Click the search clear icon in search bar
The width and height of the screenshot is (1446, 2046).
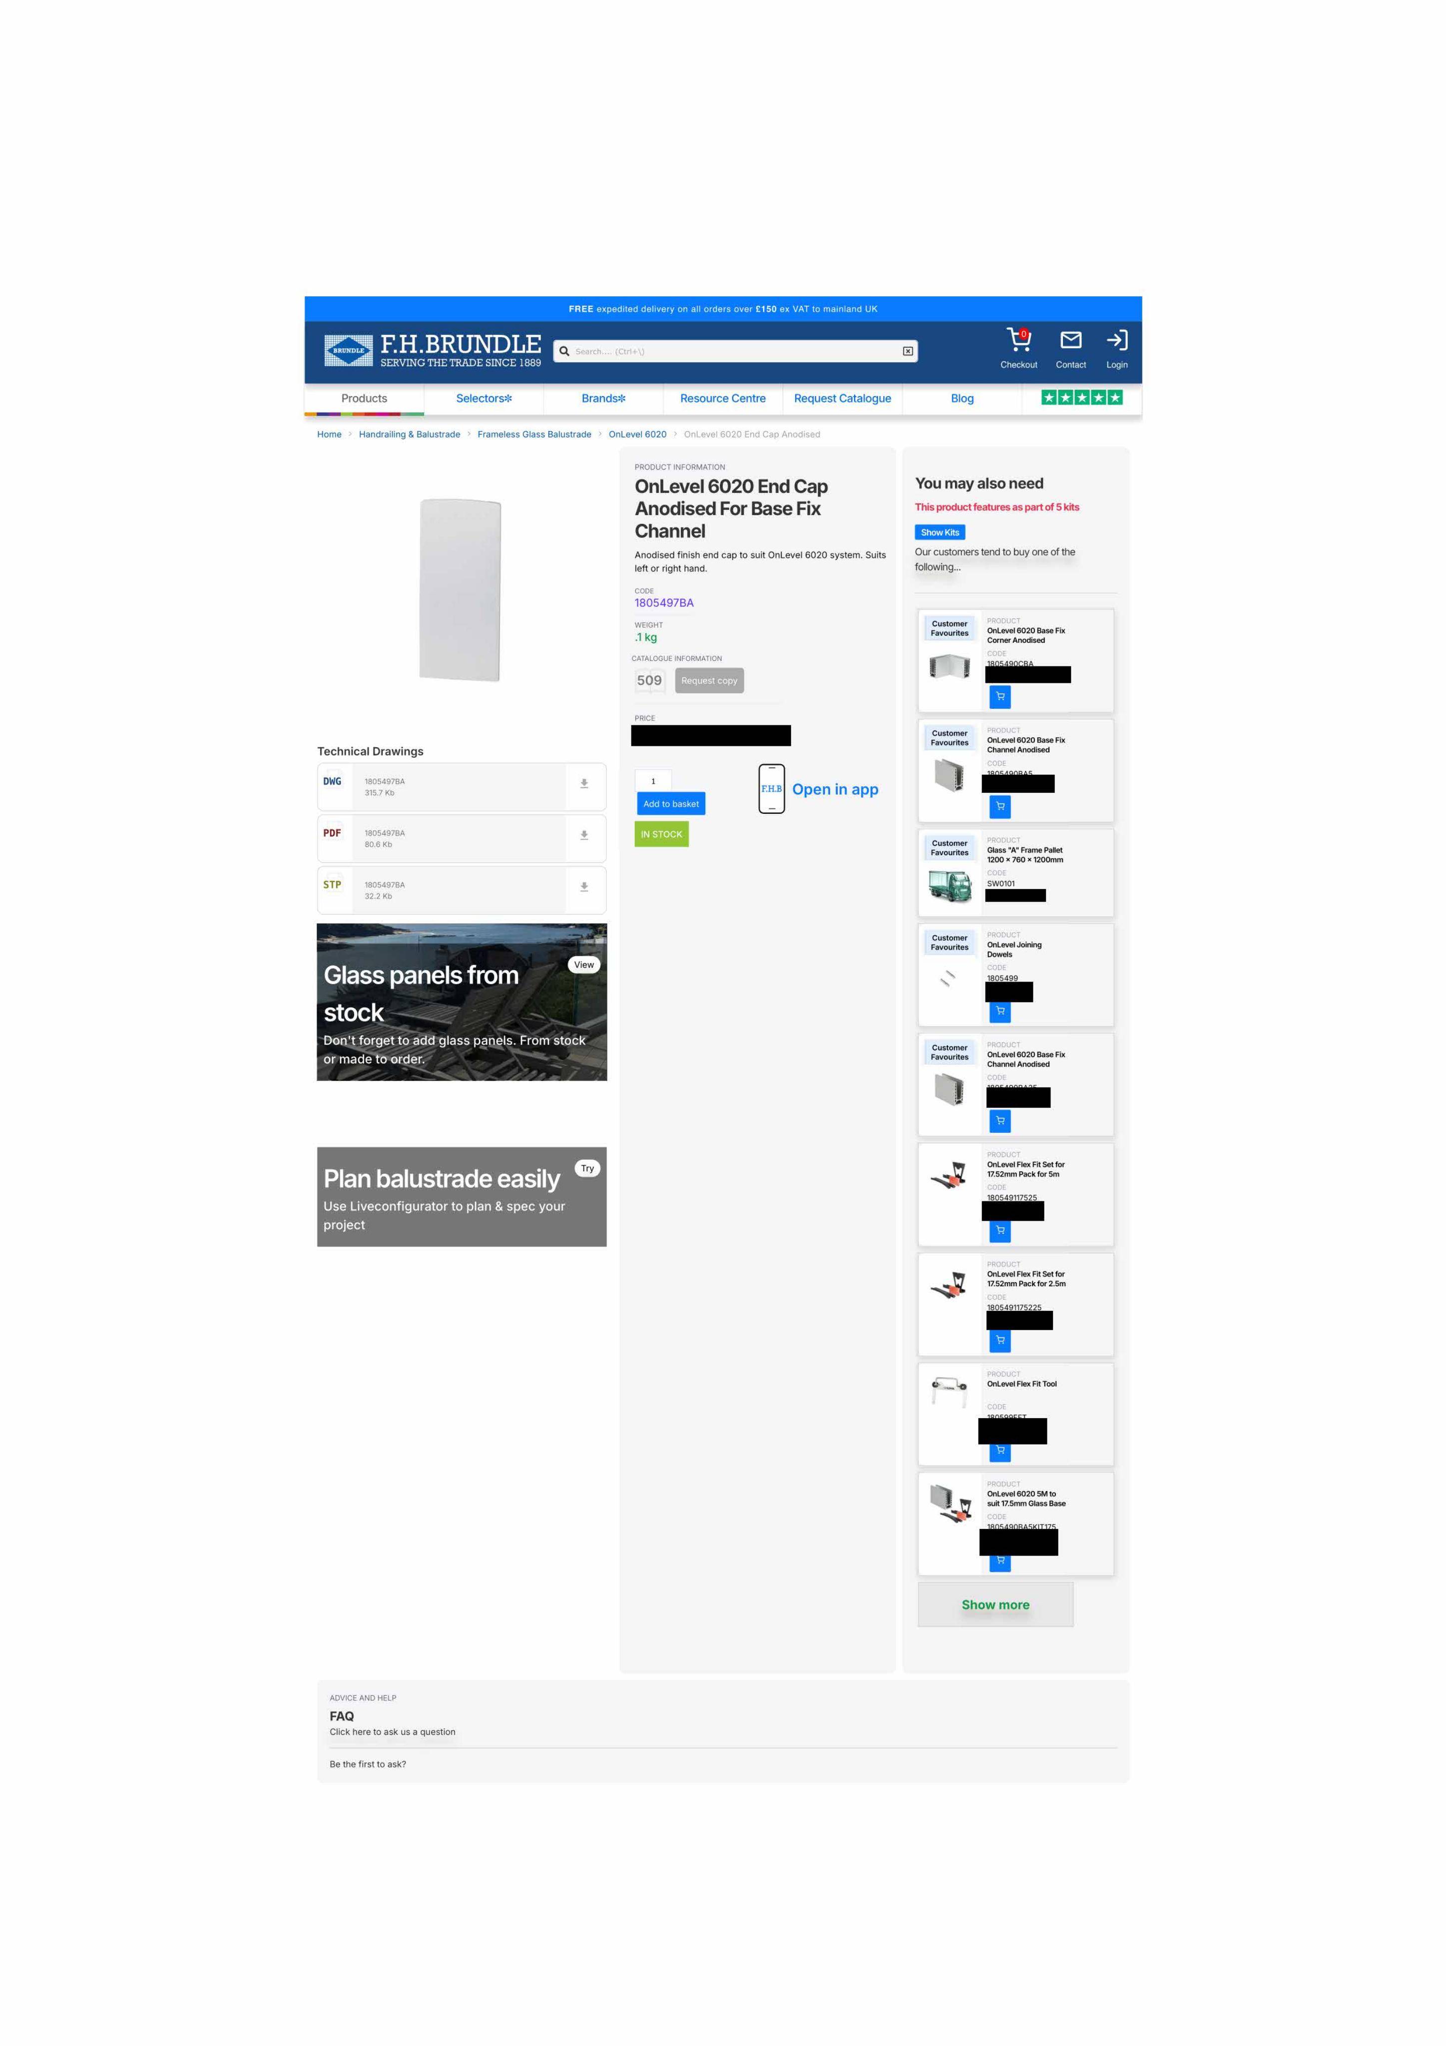point(907,351)
